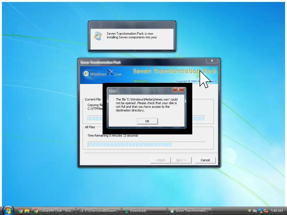Click the disabled Next > button
Viewport: 287px width, 215px height.
(x=181, y=160)
